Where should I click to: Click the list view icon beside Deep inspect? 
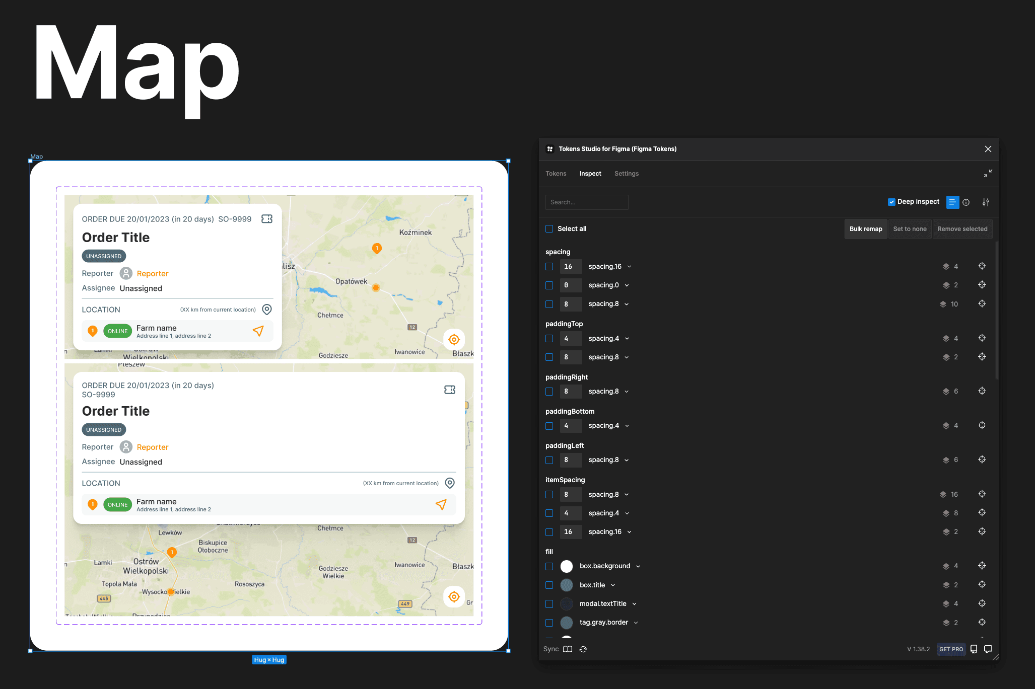pos(952,202)
